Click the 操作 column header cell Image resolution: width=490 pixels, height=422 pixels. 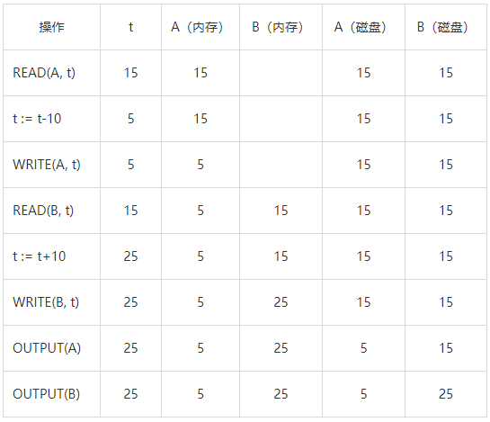[52, 27]
